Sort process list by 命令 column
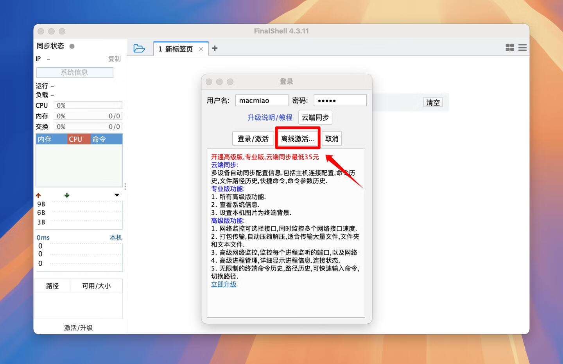 (x=106, y=139)
